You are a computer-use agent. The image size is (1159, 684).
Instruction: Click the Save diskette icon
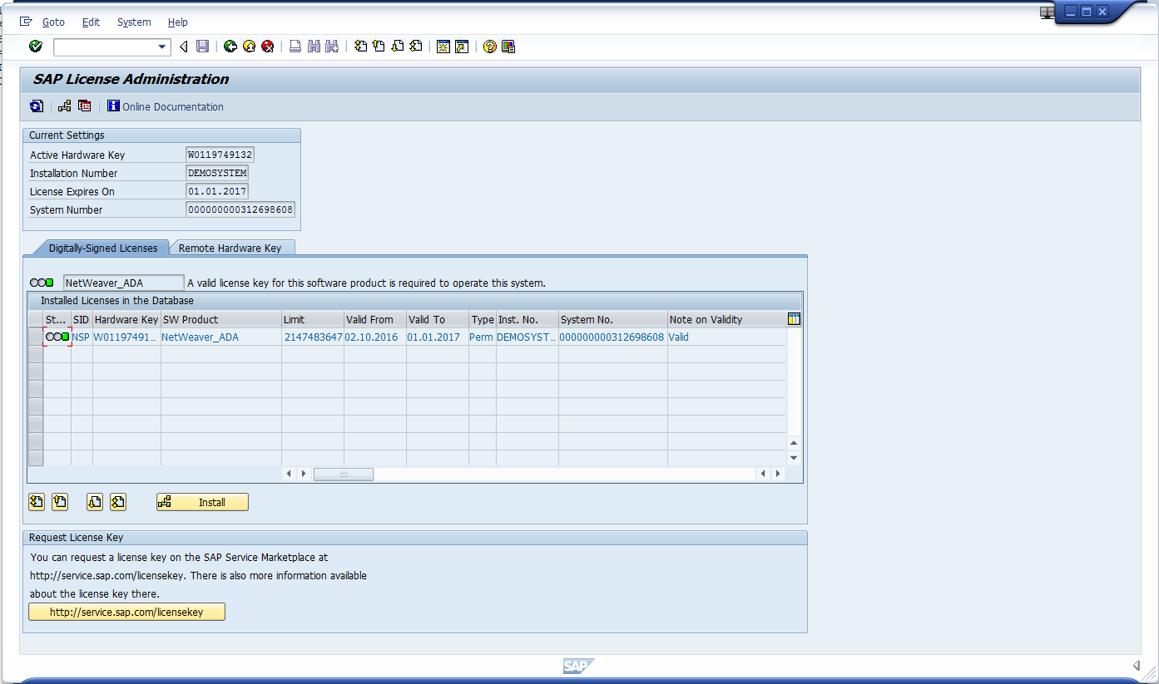(x=202, y=47)
